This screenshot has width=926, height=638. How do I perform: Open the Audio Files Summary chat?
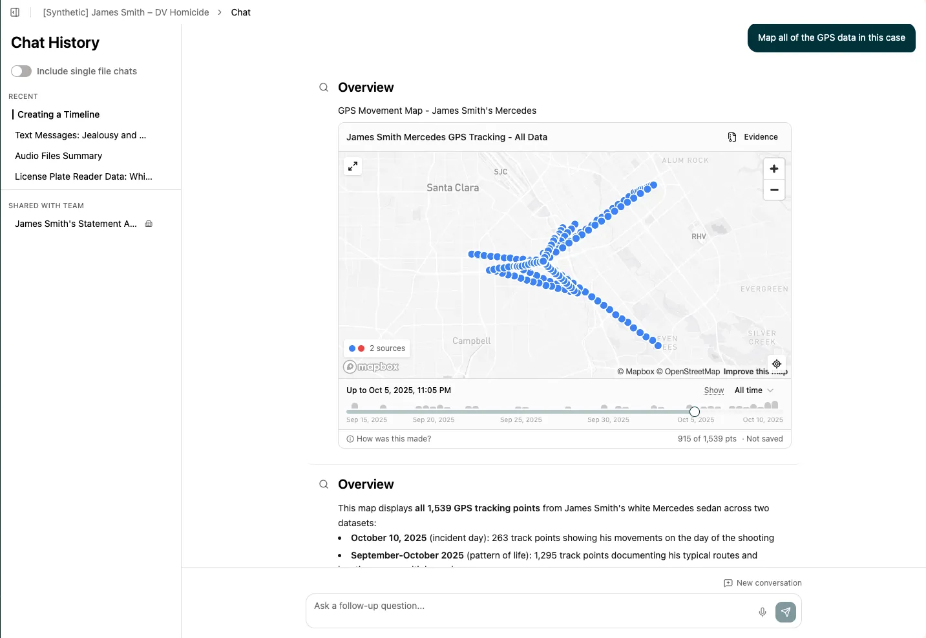pyautogui.click(x=58, y=156)
